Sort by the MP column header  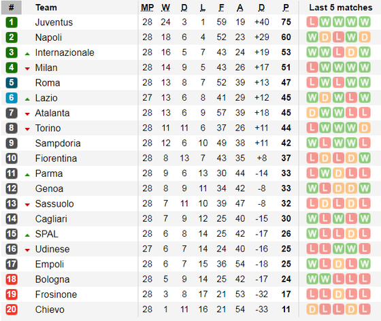[147, 7]
